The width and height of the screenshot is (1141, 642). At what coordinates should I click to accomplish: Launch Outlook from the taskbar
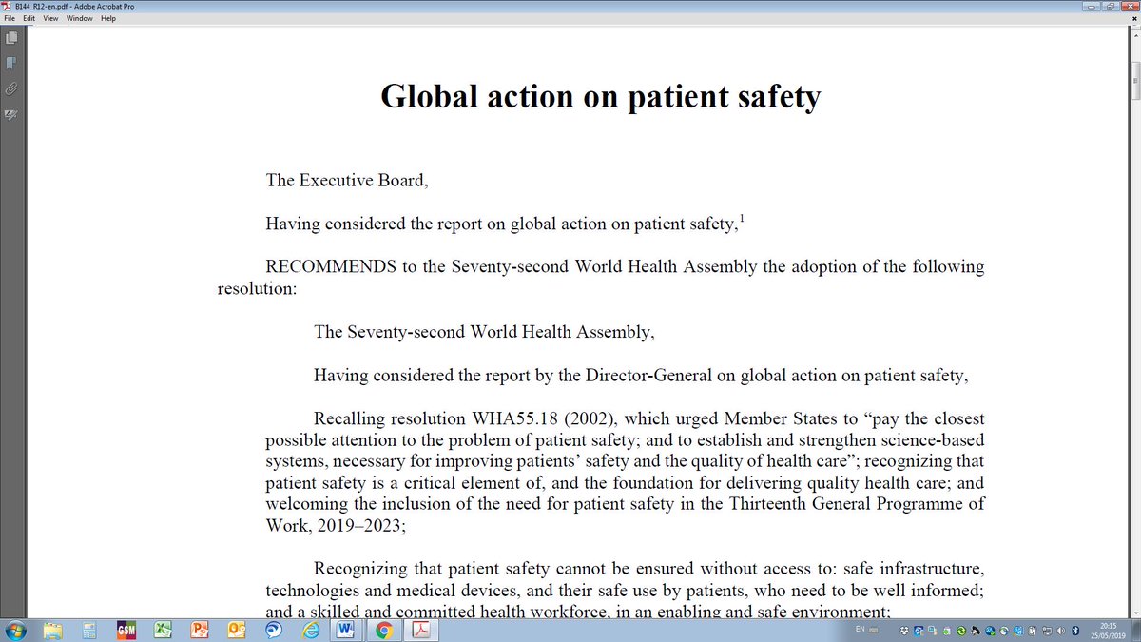pos(235,631)
